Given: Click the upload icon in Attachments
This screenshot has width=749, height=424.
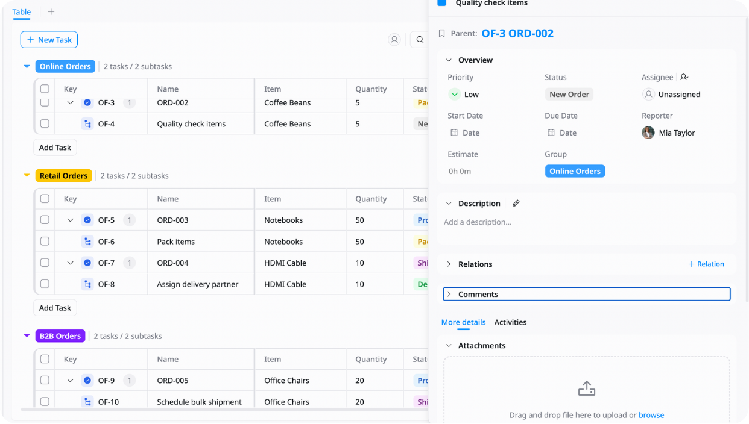Looking at the screenshot, I should coord(587,388).
